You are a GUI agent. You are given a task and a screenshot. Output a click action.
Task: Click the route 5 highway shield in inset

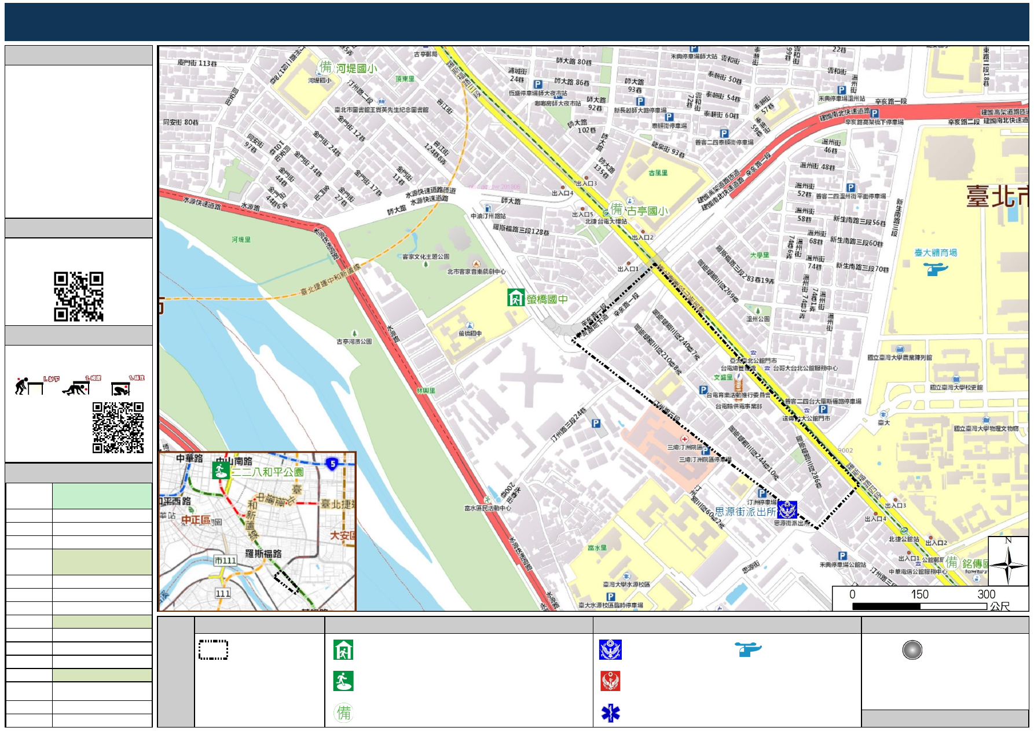(332, 464)
